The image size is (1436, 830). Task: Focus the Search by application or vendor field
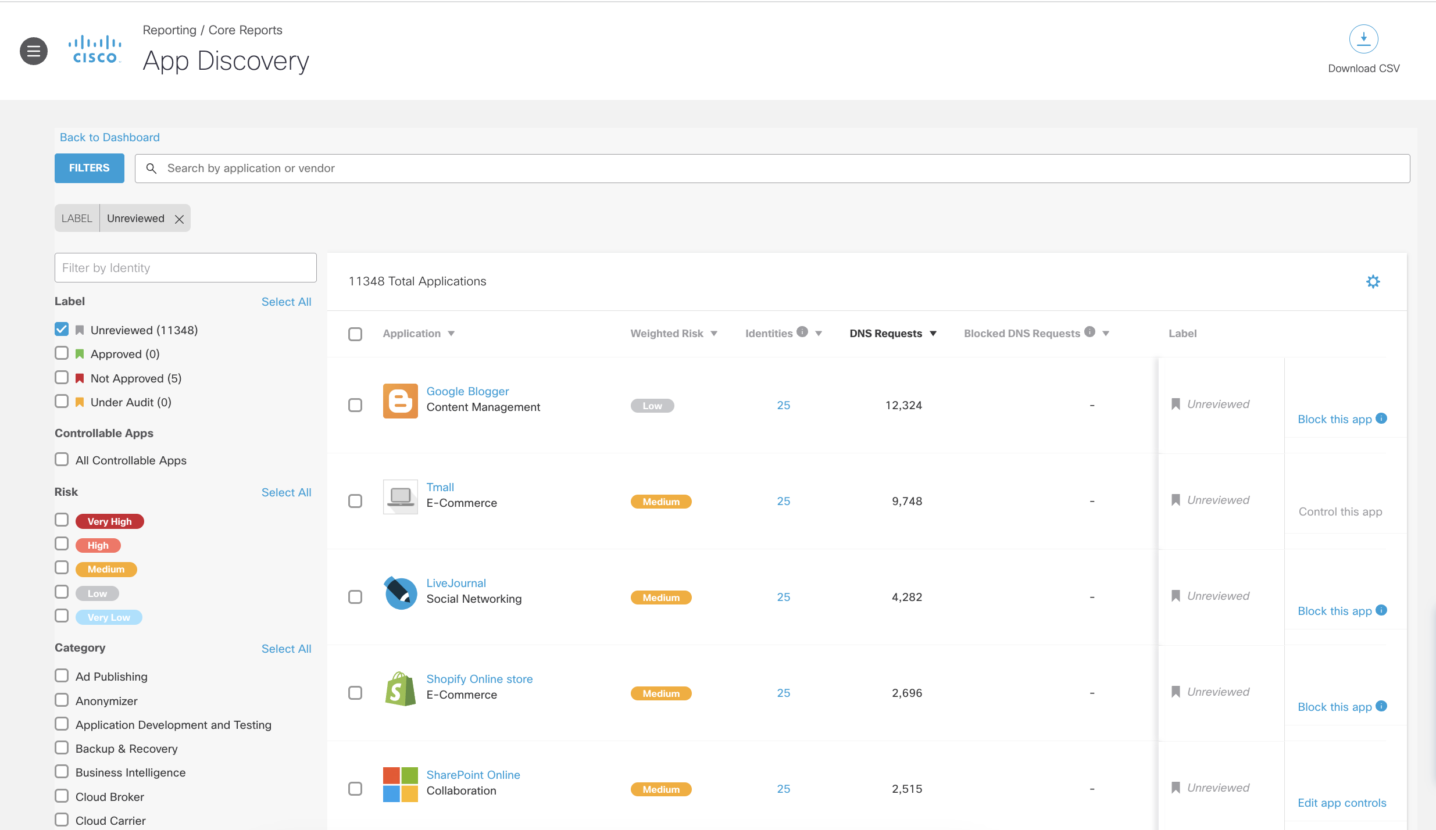click(772, 169)
